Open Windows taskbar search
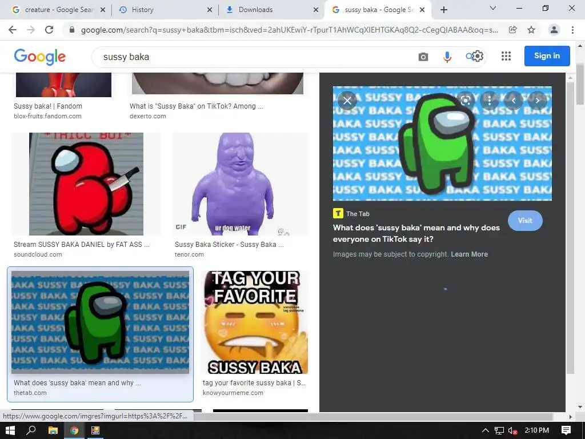This screenshot has width=585, height=439. (31, 430)
